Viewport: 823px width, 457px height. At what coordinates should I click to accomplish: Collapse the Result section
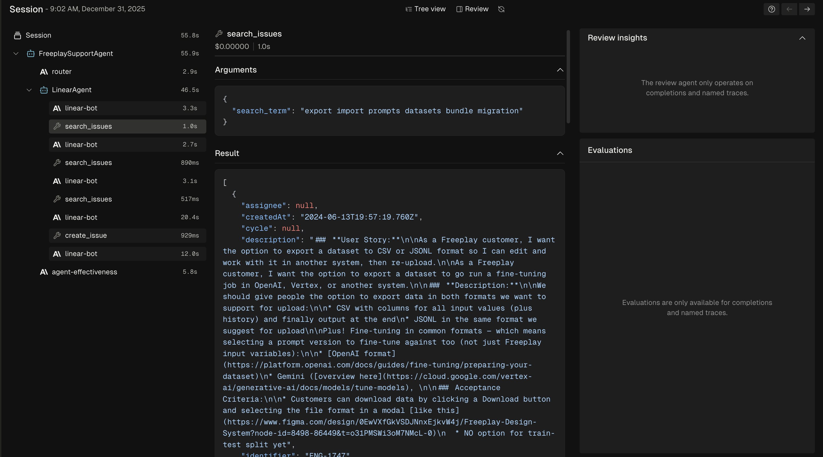[x=560, y=153]
